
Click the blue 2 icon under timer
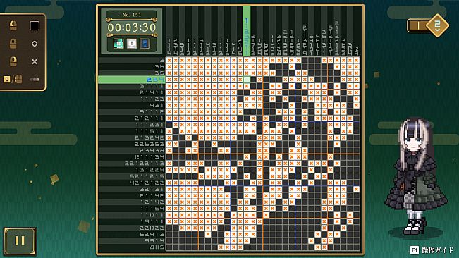pos(145,44)
